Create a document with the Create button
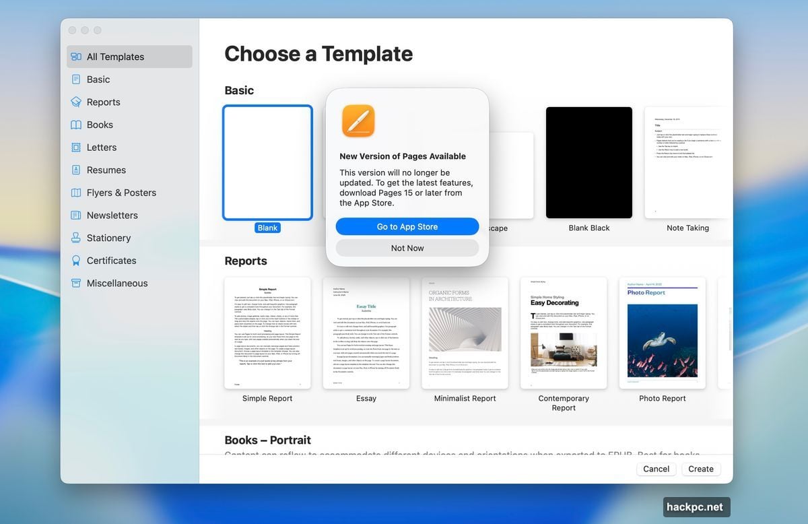The image size is (808, 524). (x=700, y=469)
